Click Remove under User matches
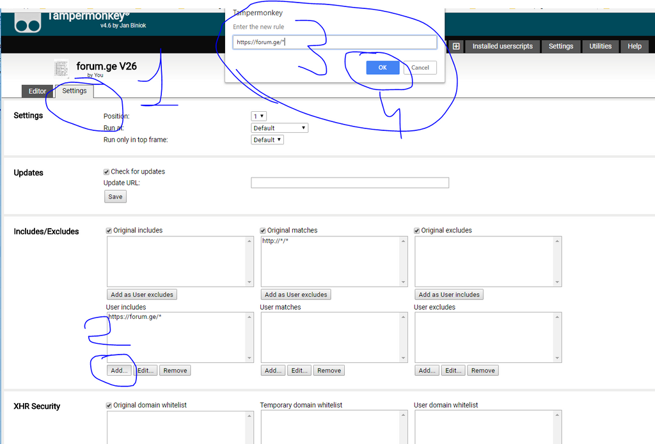Viewport: 655px width, 444px height. click(x=329, y=371)
